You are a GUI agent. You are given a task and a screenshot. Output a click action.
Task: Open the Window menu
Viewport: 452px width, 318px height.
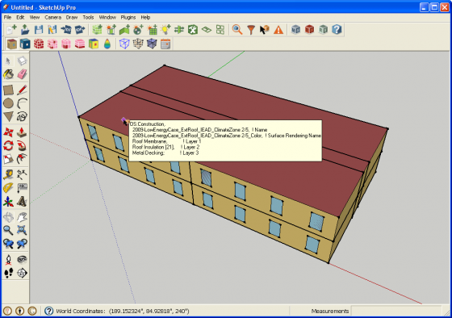pos(107,17)
